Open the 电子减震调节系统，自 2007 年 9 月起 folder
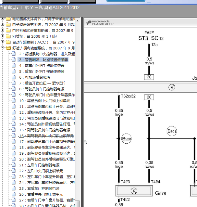Image resolution: width=197 pixels, height=207 pixels. pos(43,25)
